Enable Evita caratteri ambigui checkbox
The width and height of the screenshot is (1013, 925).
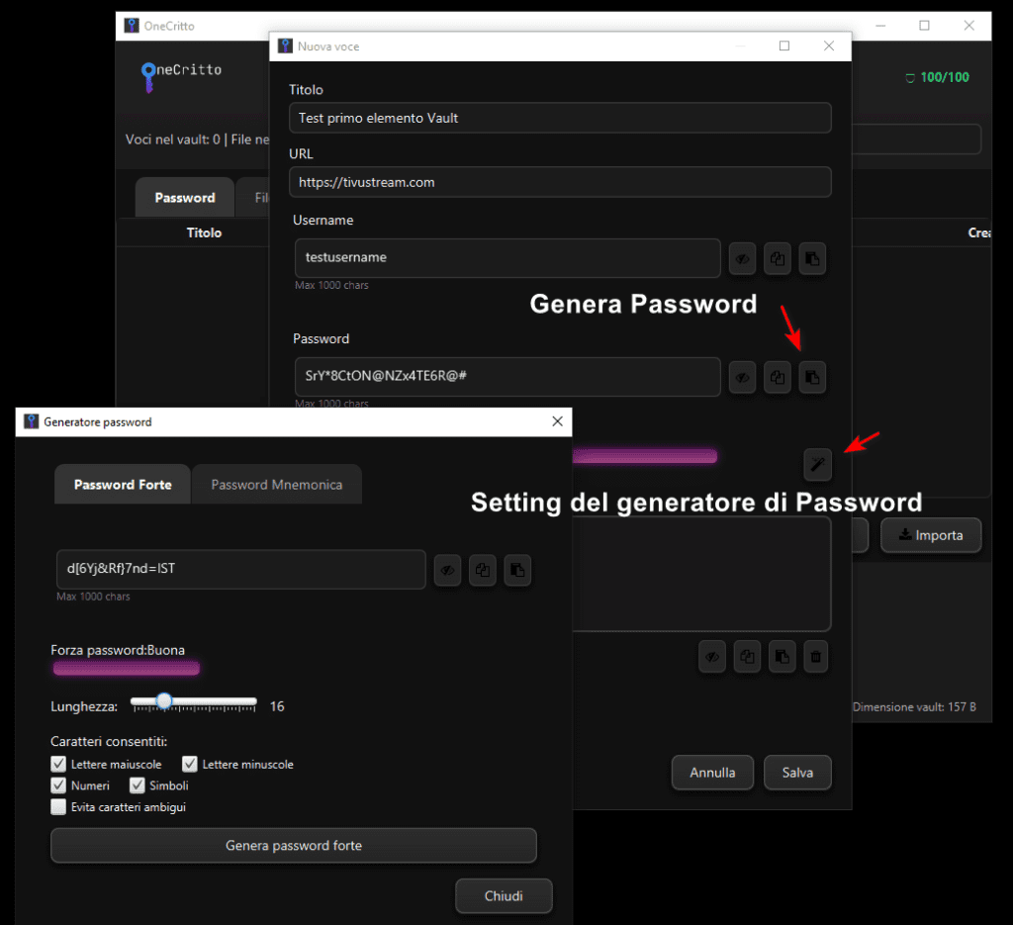tap(58, 807)
